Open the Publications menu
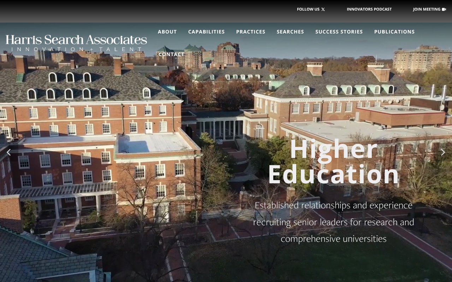Viewport: 452px width, 282px height. pos(394,32)
